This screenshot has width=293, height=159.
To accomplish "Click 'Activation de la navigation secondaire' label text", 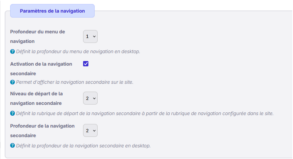I will [x=41, y=68].
